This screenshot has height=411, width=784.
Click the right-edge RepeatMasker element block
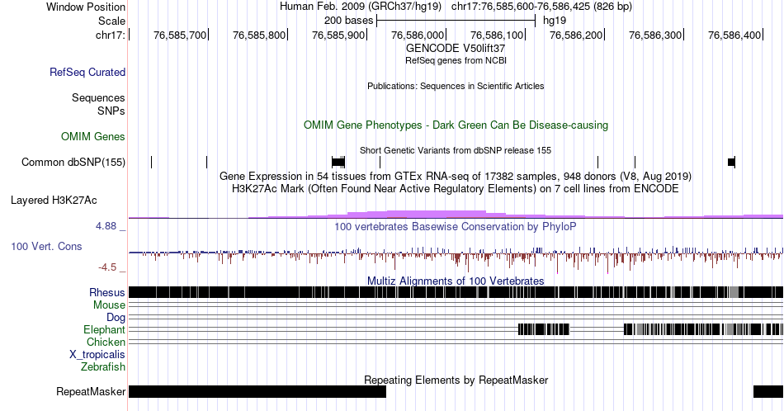tap(768, 391)
